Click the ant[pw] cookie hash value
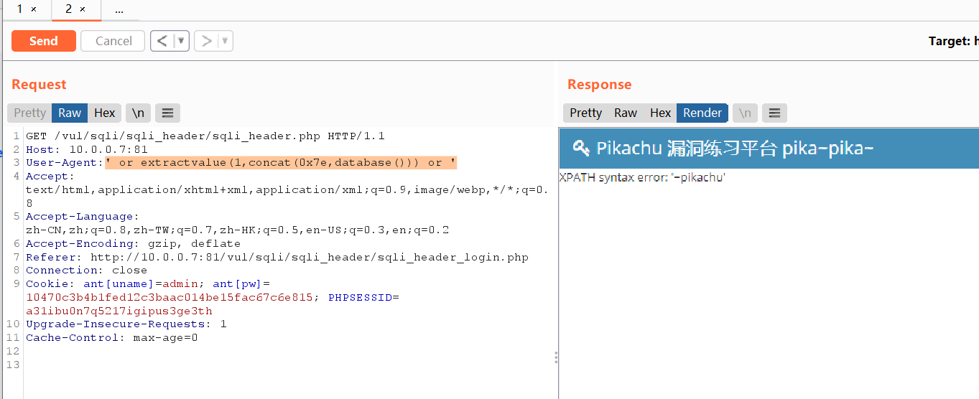Screen dimensions: 979x399 click(x=170, y=298)
